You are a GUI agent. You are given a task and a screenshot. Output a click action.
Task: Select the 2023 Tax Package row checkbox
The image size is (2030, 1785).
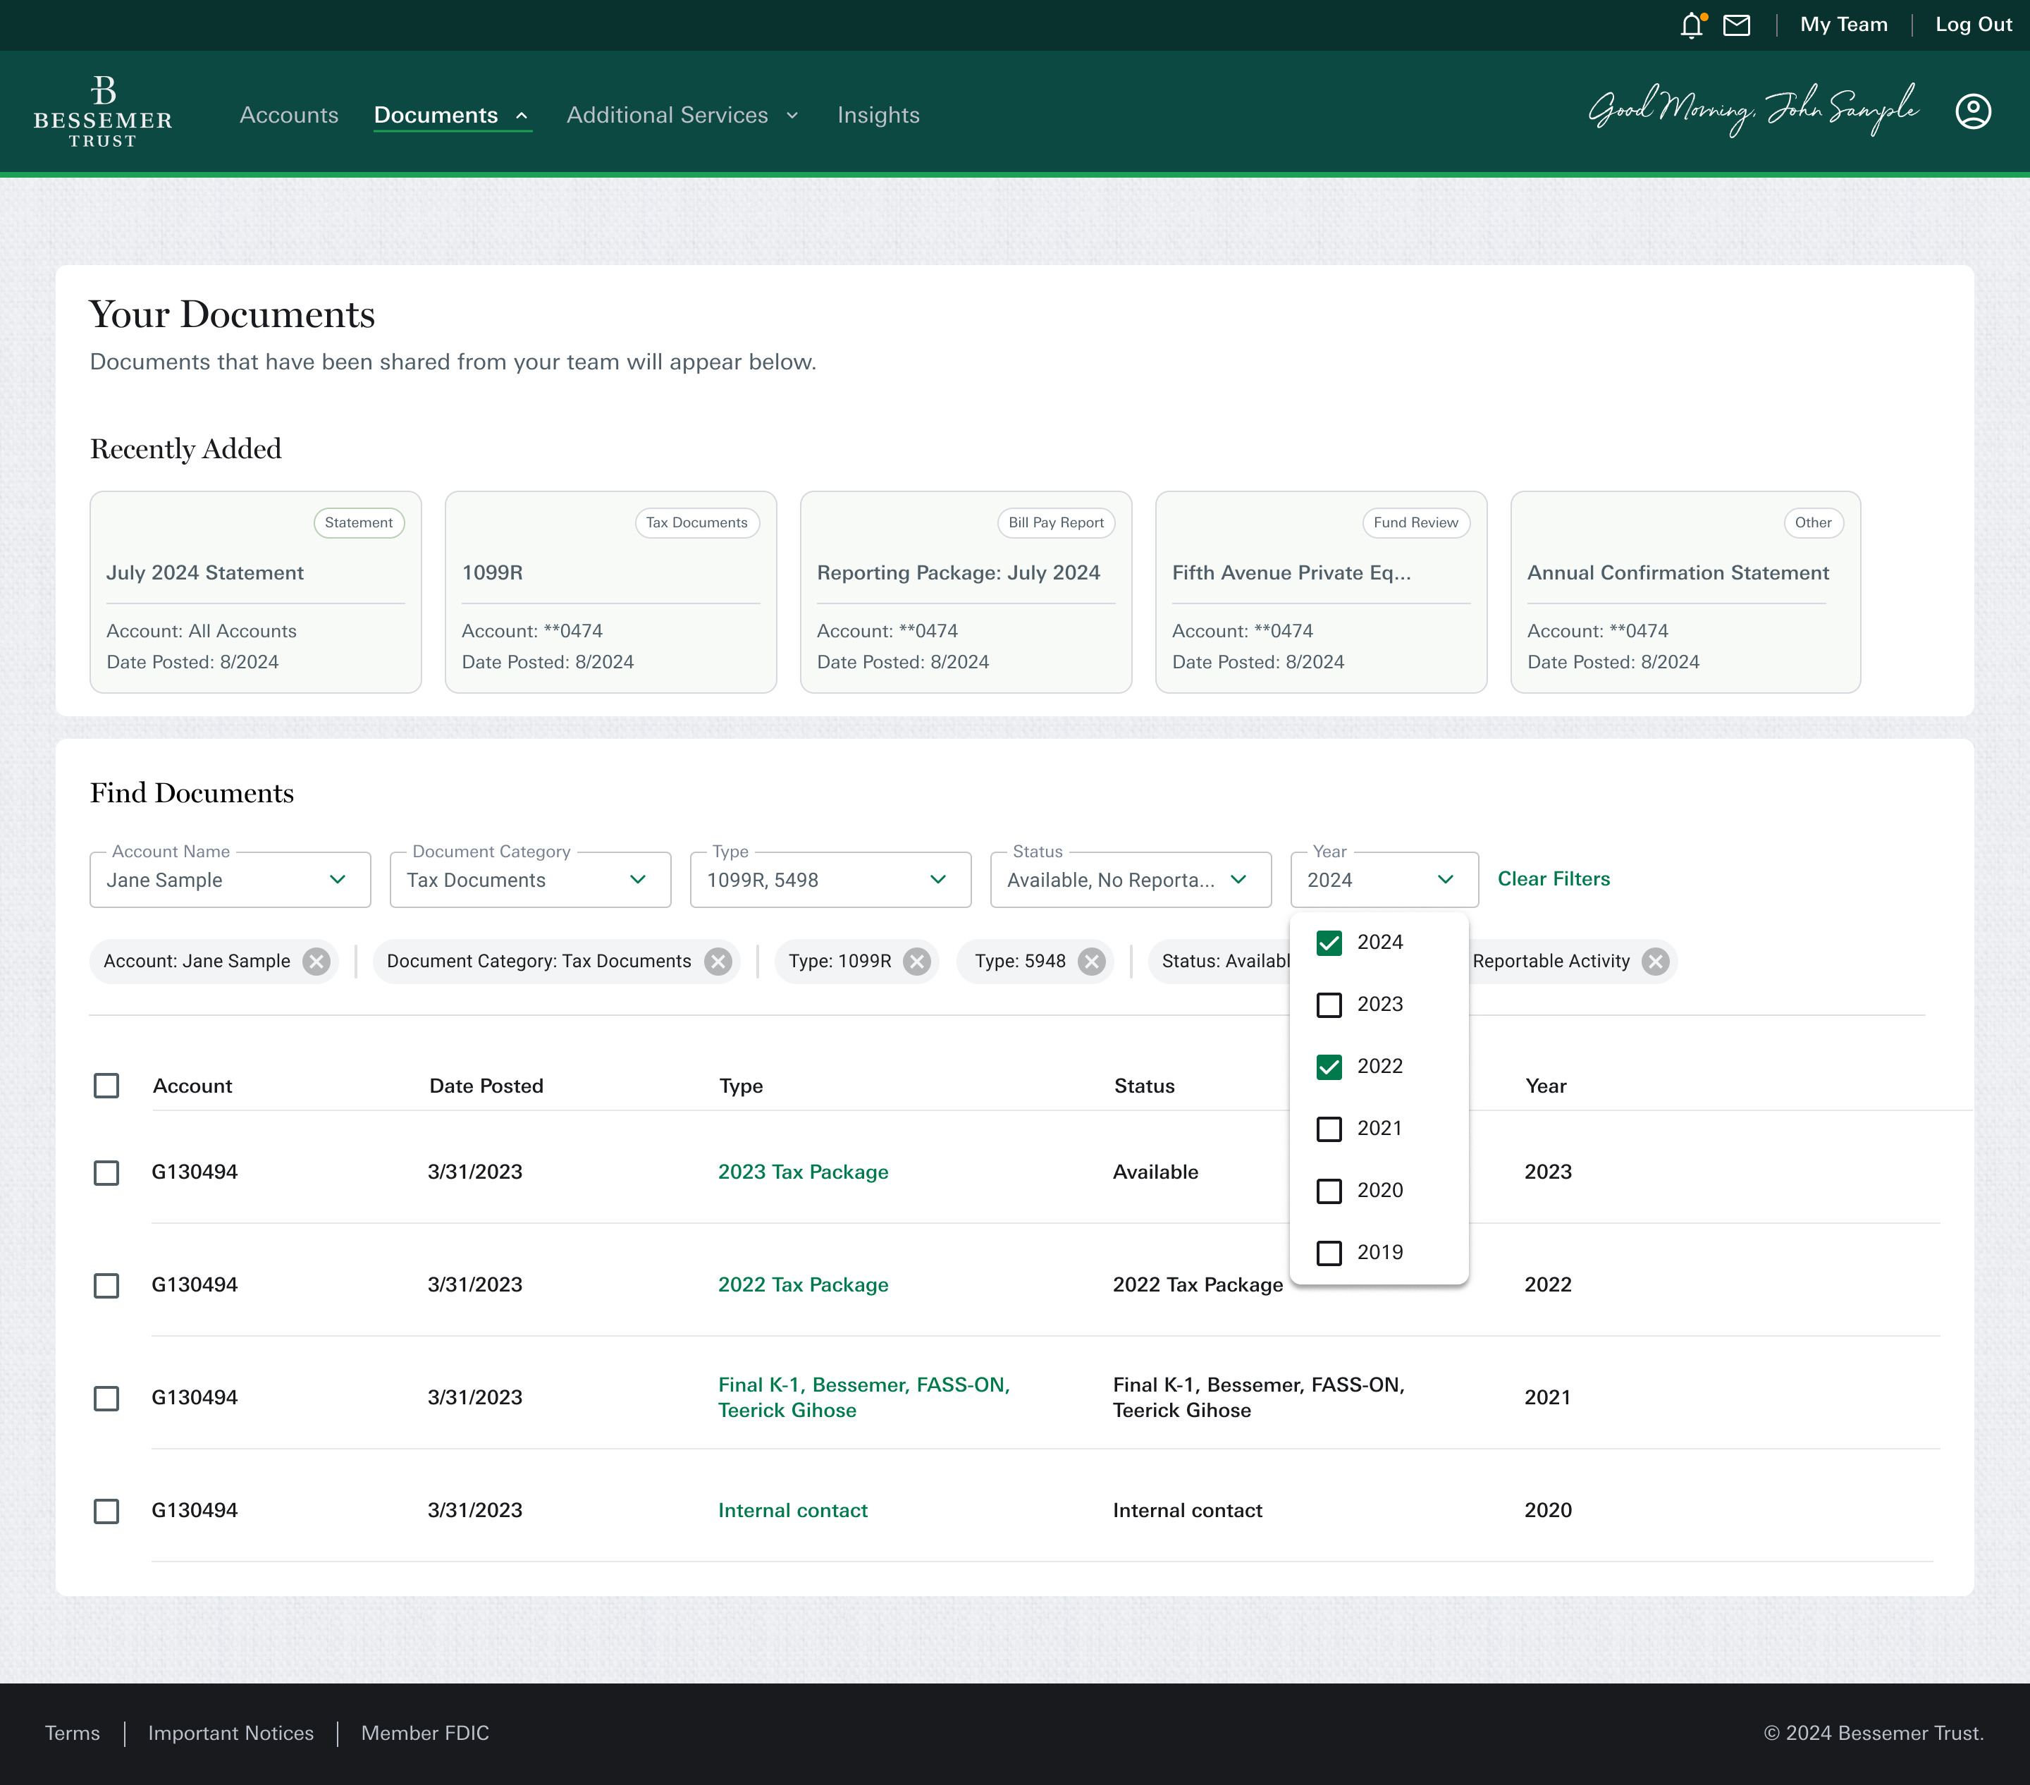(x=106, y=1173)
